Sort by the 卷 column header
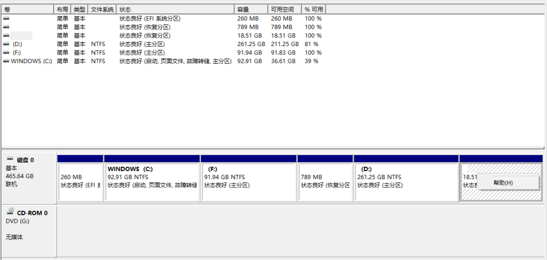Viewport: 547px width, 260px height. pyautogui.click(x=27, y=9)
